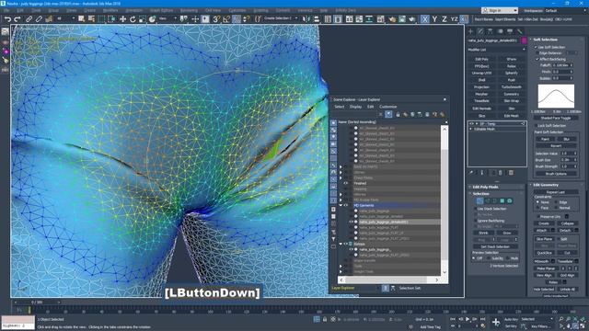589x331 pixels.
Task: Open Scene Explorer Customize menu
Action: tap(387, 107)
